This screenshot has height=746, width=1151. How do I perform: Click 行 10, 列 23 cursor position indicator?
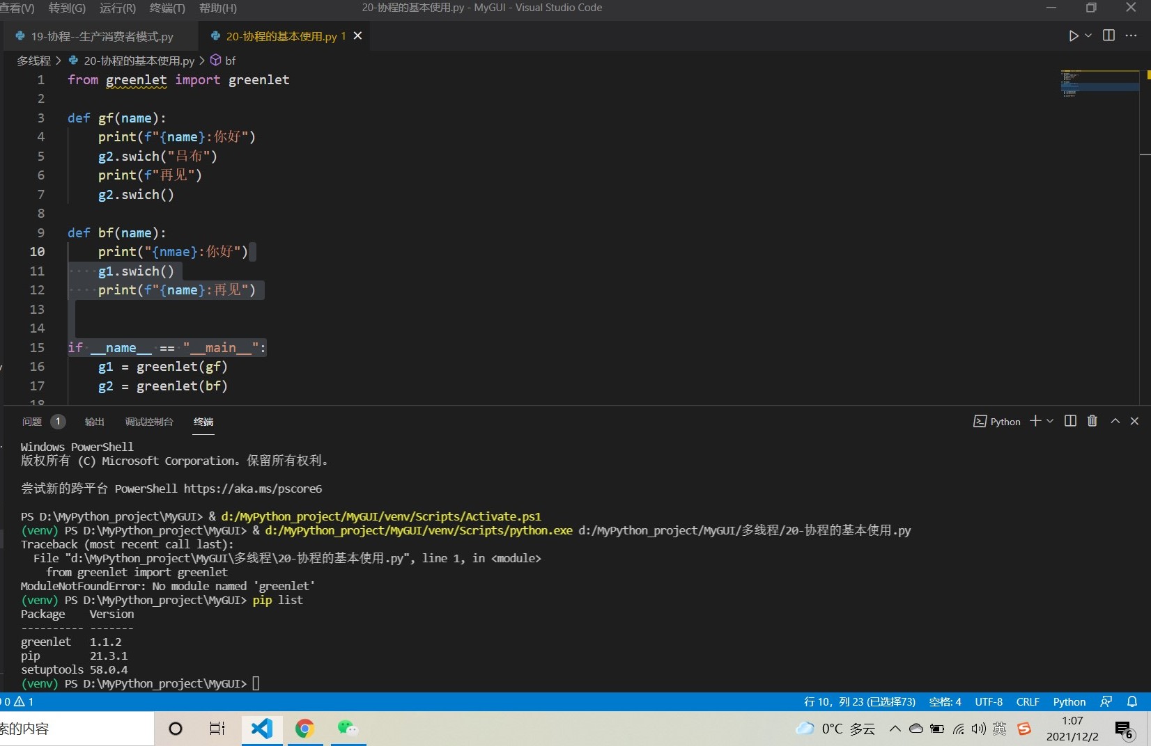(860, 701)
